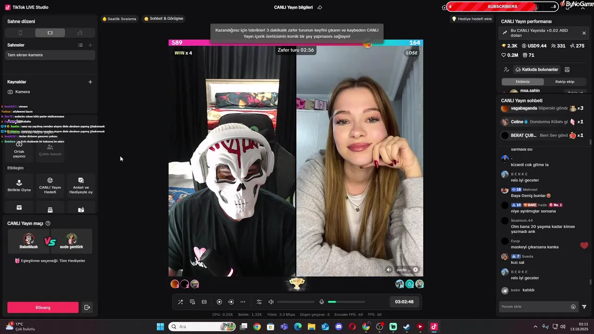Dismiss the +0.02 ABD doları notification

tap(584, 33)
